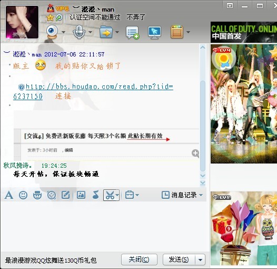This screenshot has height=269, width=277.
Task: Expand the briefcase tools dropdown arrow
Action: point(137,195)
